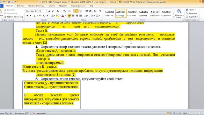Apply yellow text highlight color

(57, 16)
